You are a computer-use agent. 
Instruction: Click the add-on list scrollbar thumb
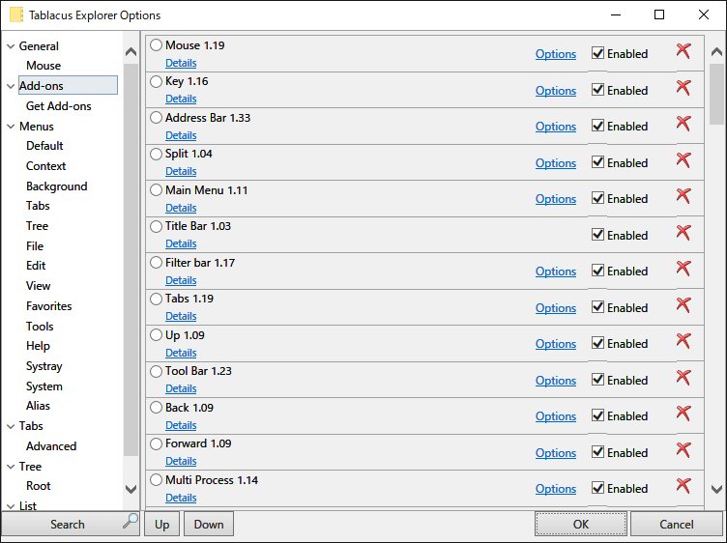716,94
